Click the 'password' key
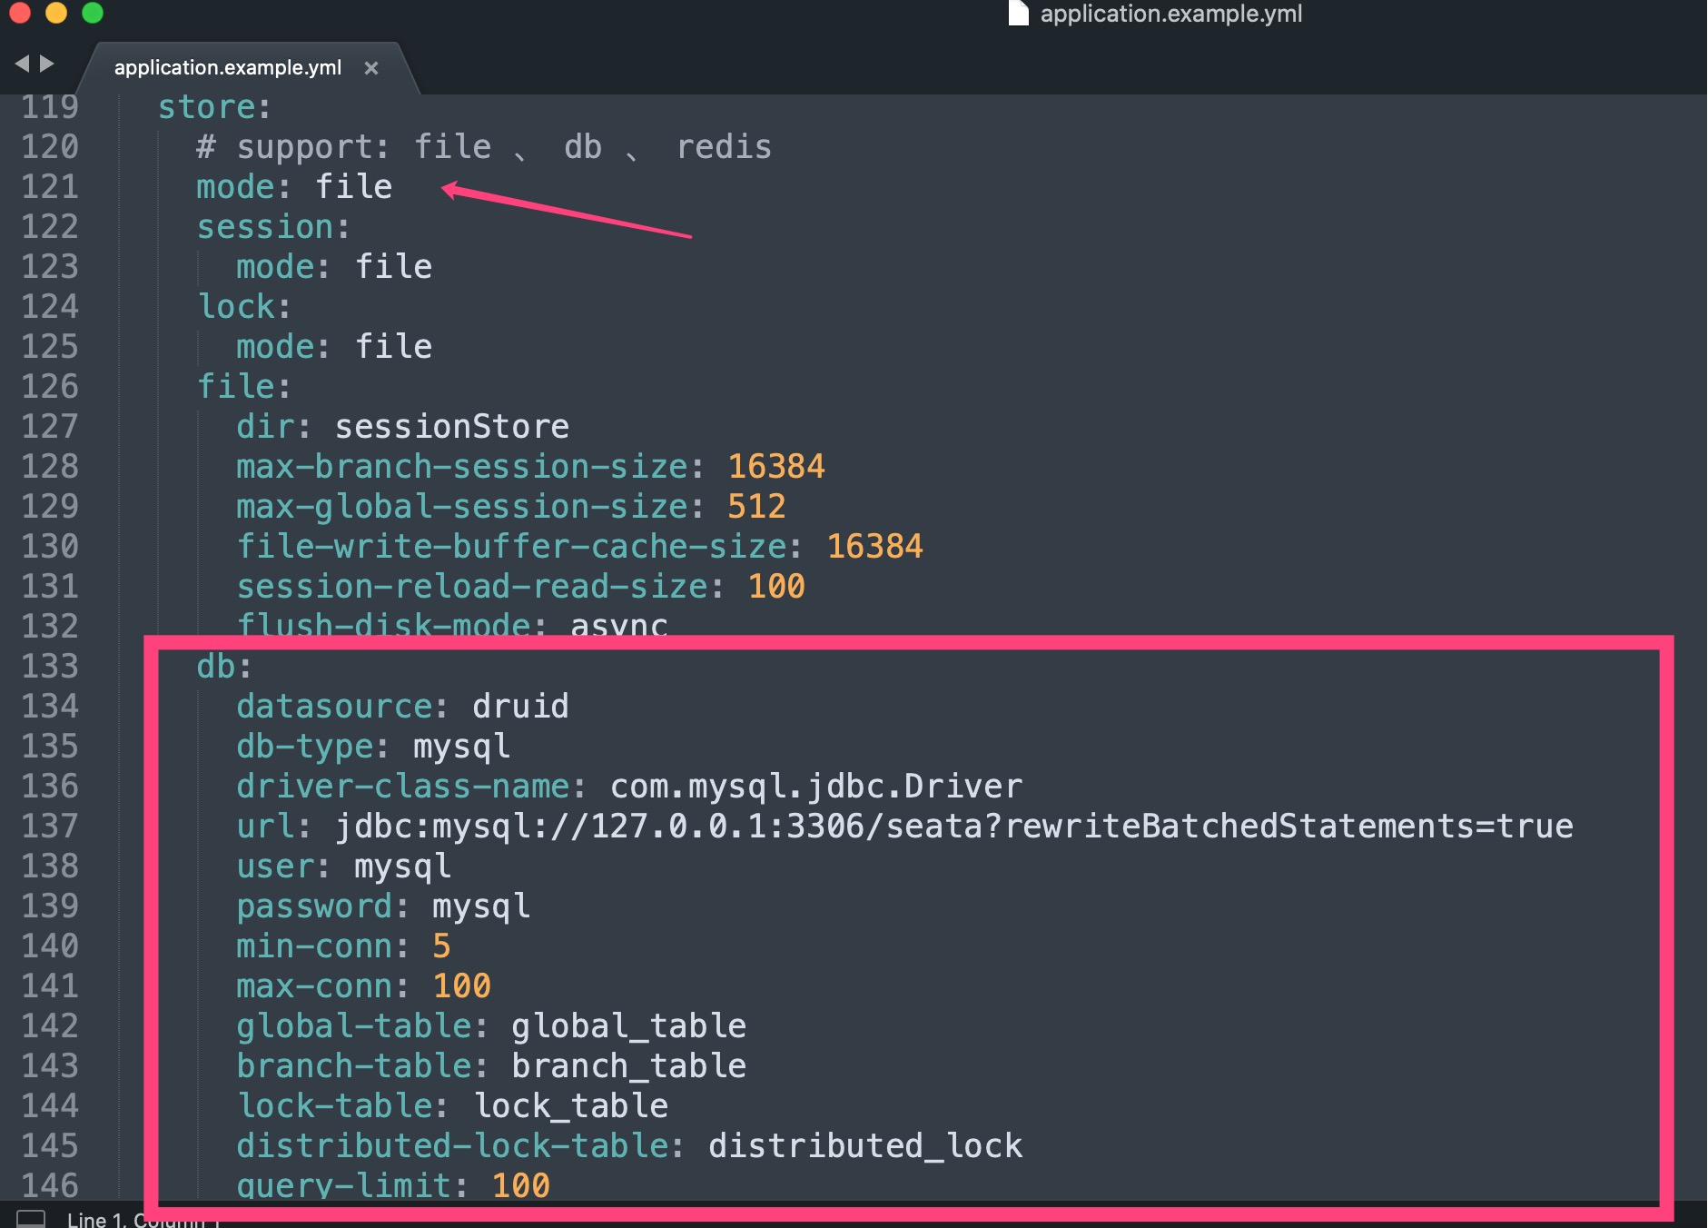Screen dimensions: 1708x1228 pyautogui.click(x=314, y=906)
